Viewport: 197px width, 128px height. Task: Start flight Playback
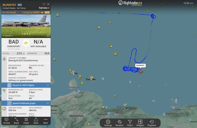[152, 123]
